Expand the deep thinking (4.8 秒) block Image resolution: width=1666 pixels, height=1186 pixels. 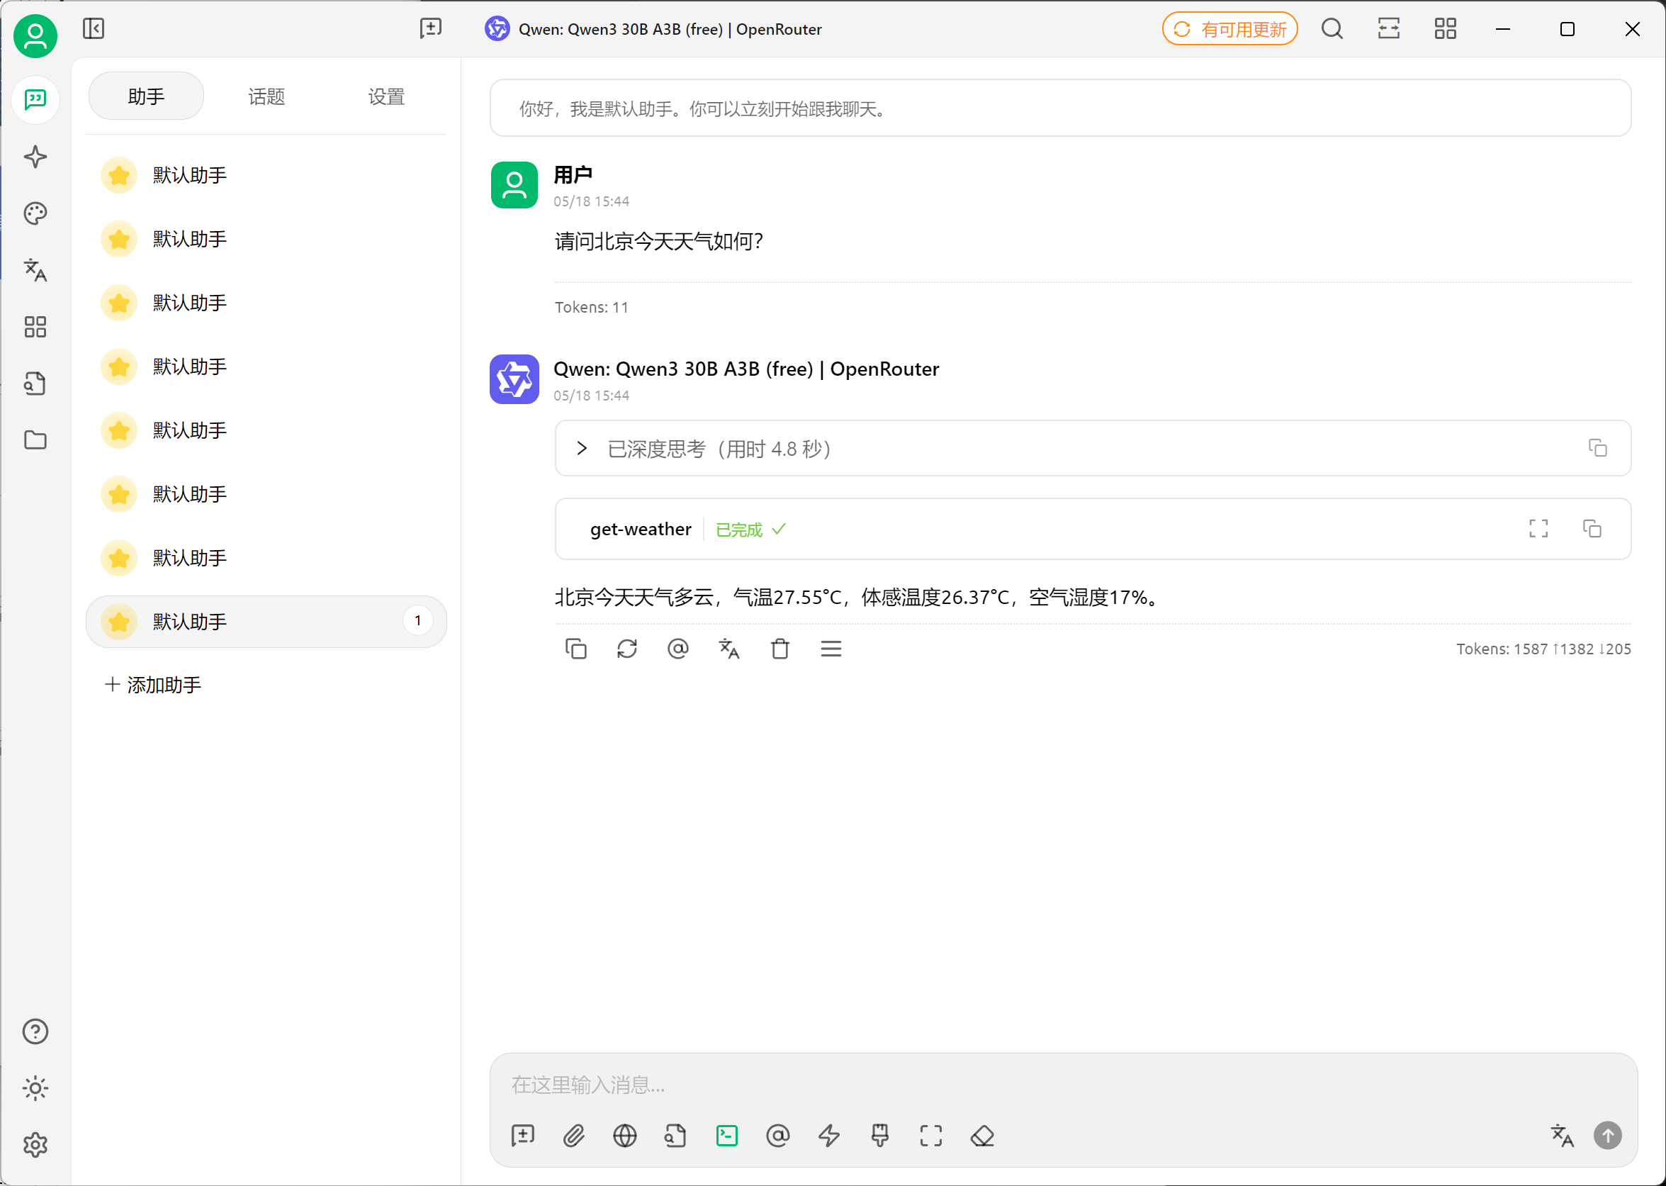click(582, 449)
